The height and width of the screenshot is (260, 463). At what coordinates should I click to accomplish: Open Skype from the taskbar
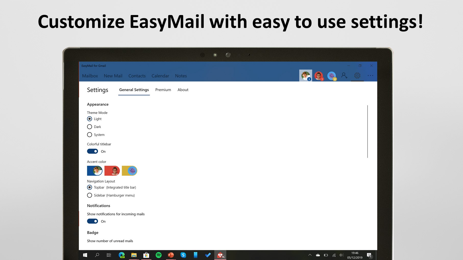point(183,255)
